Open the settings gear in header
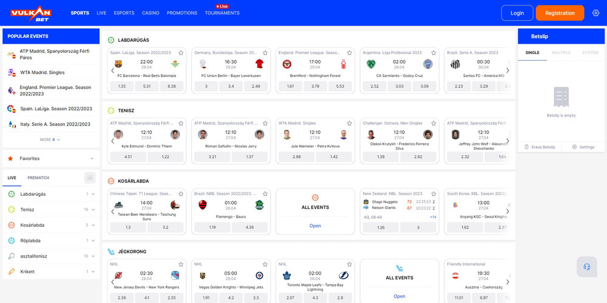 (x=595, y=13)
